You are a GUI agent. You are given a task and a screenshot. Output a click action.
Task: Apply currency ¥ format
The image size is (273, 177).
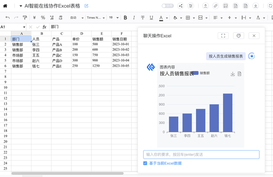(34, 17)
